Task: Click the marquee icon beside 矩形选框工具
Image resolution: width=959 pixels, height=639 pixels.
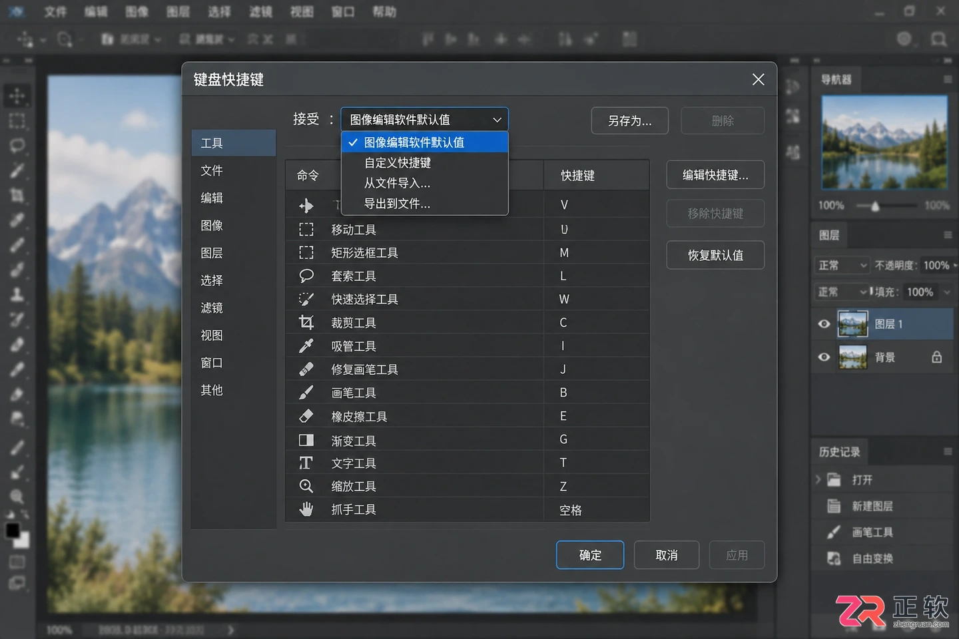Action: point(306,253)
